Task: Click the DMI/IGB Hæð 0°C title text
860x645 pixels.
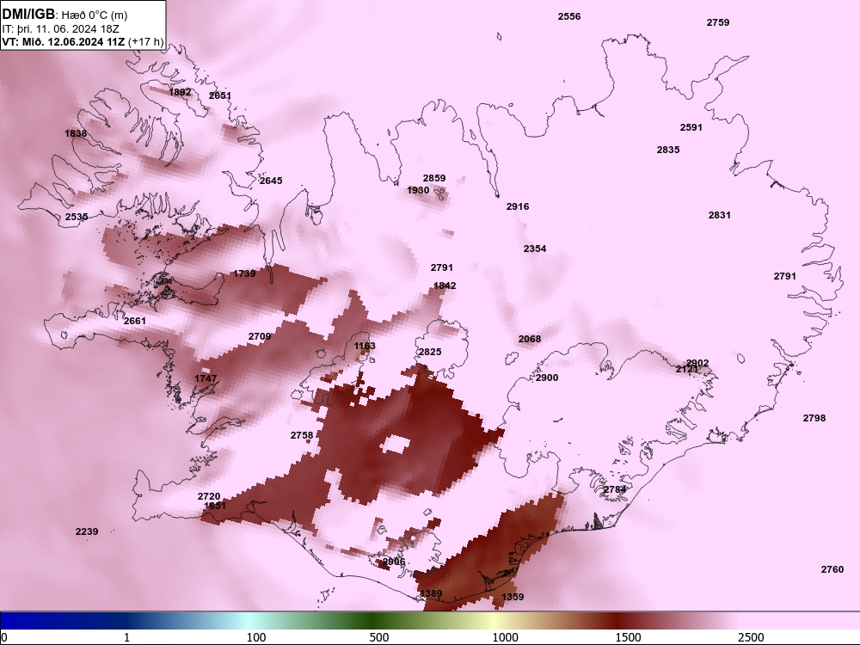Action: click(64, 15)
